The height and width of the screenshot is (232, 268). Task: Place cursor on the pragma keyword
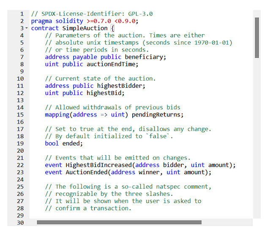(41, 21)
